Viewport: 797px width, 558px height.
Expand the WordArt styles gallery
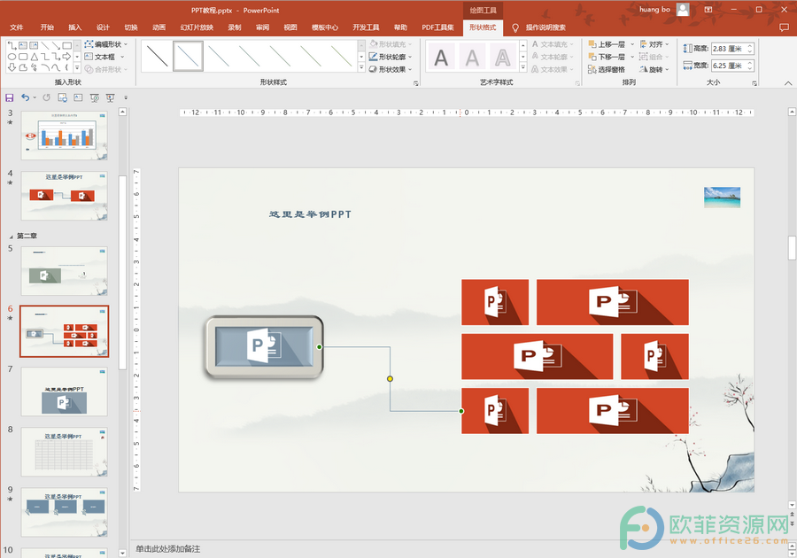(x=523, y=67)
